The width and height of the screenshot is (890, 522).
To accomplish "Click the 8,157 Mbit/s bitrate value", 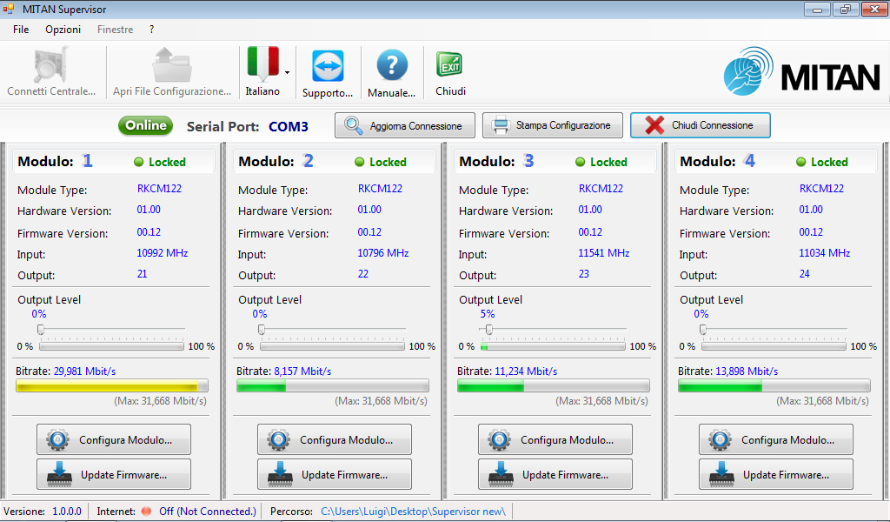I will click(x=302, y=371).
